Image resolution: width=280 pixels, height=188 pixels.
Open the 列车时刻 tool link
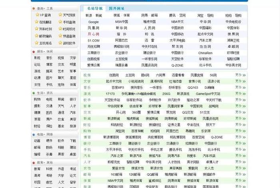pos(46,29)
